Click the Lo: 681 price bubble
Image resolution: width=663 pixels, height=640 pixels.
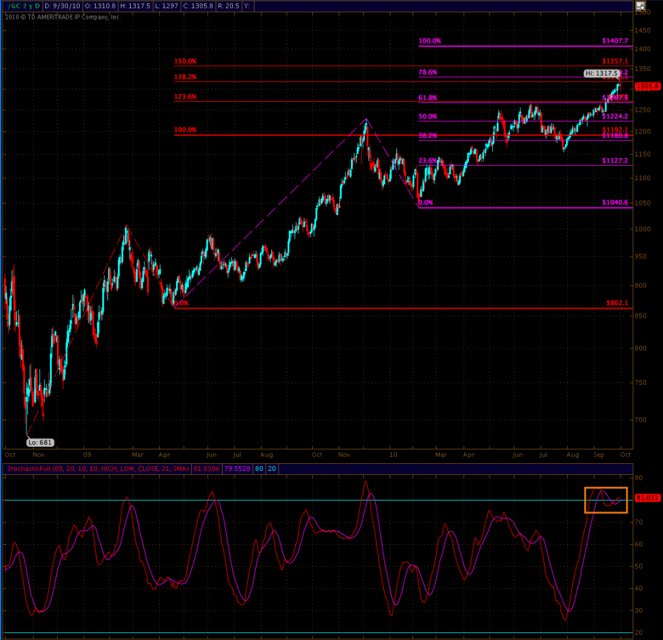[x=39, y=442]
